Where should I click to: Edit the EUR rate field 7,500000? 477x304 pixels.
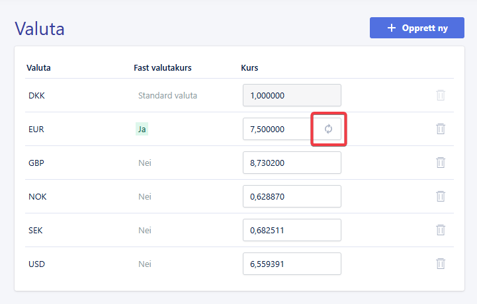coord(277,129)
